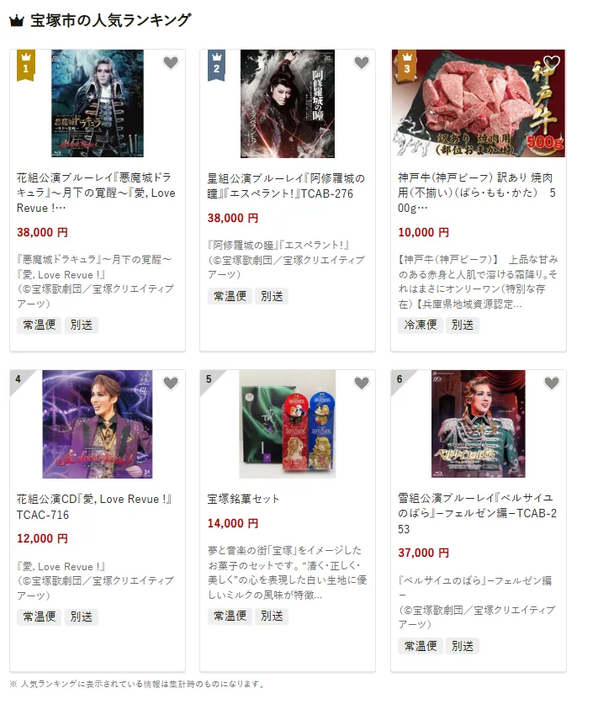Image resolution: width=614 pixels, height=704 pixels.
Task: Click the silver rank 2 crown badge
Action: 216,65
